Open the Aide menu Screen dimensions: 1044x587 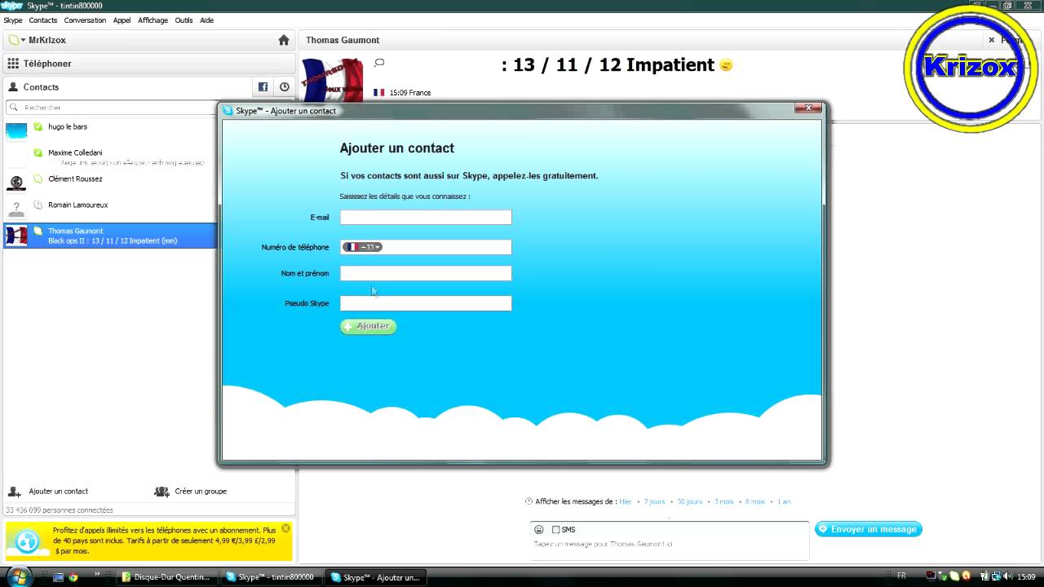coord(206,20)
